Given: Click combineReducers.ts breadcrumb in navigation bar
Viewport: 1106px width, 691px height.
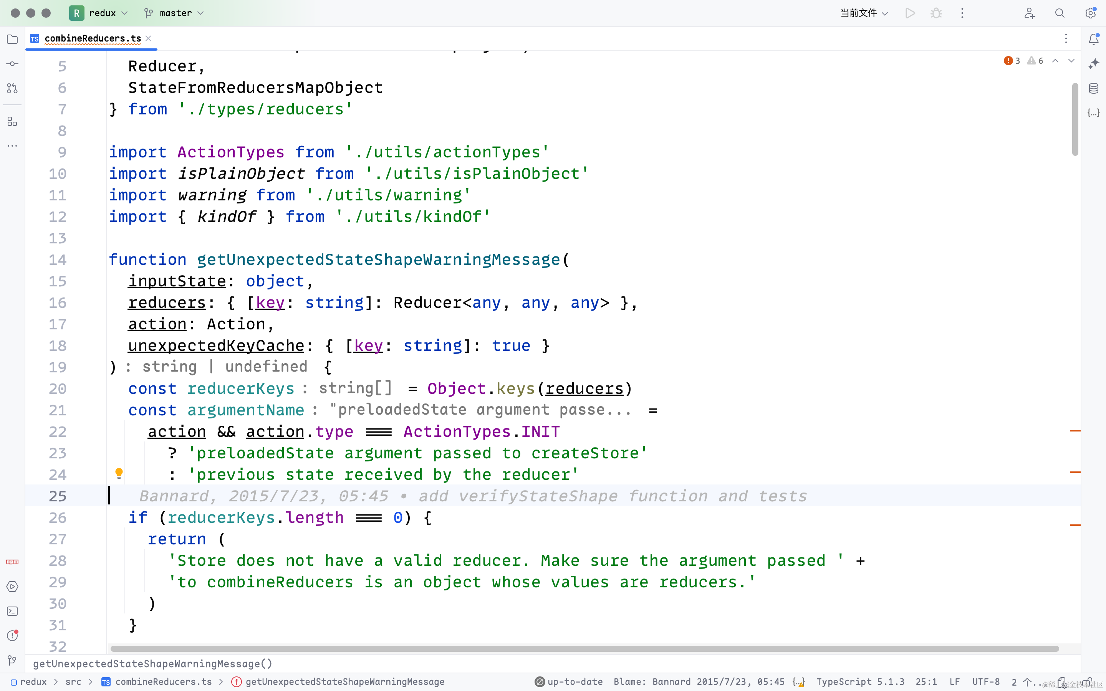Looking at the screenshot, I should pyautogui.click(x=157, y=682).
